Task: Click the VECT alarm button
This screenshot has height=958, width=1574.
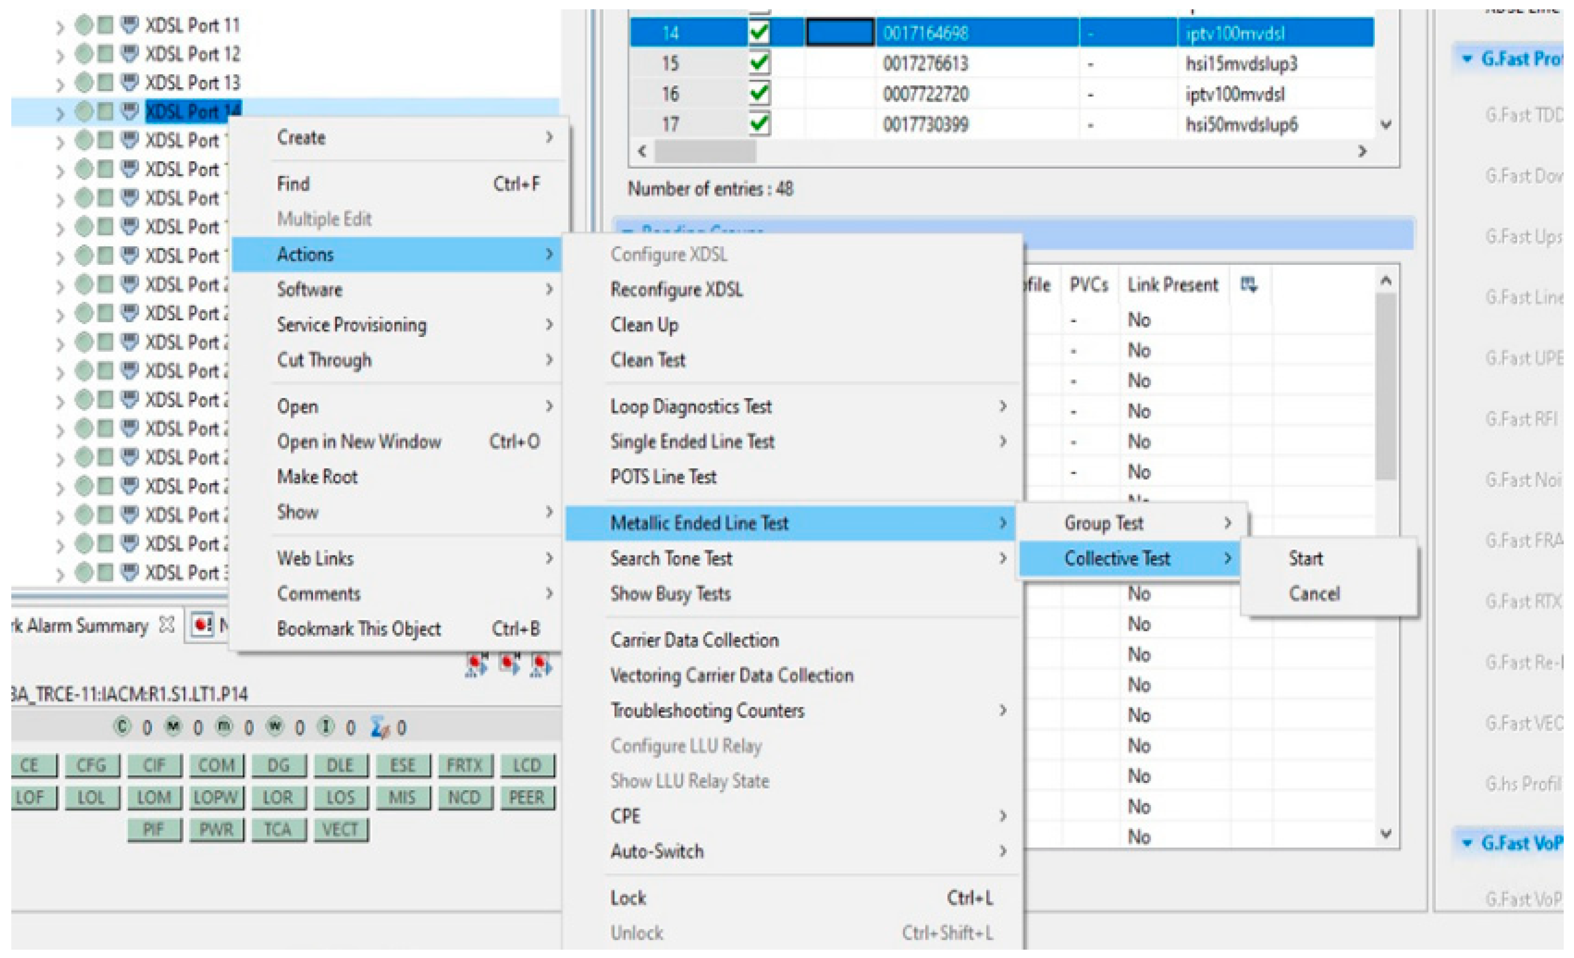Action: coord(340,829)
